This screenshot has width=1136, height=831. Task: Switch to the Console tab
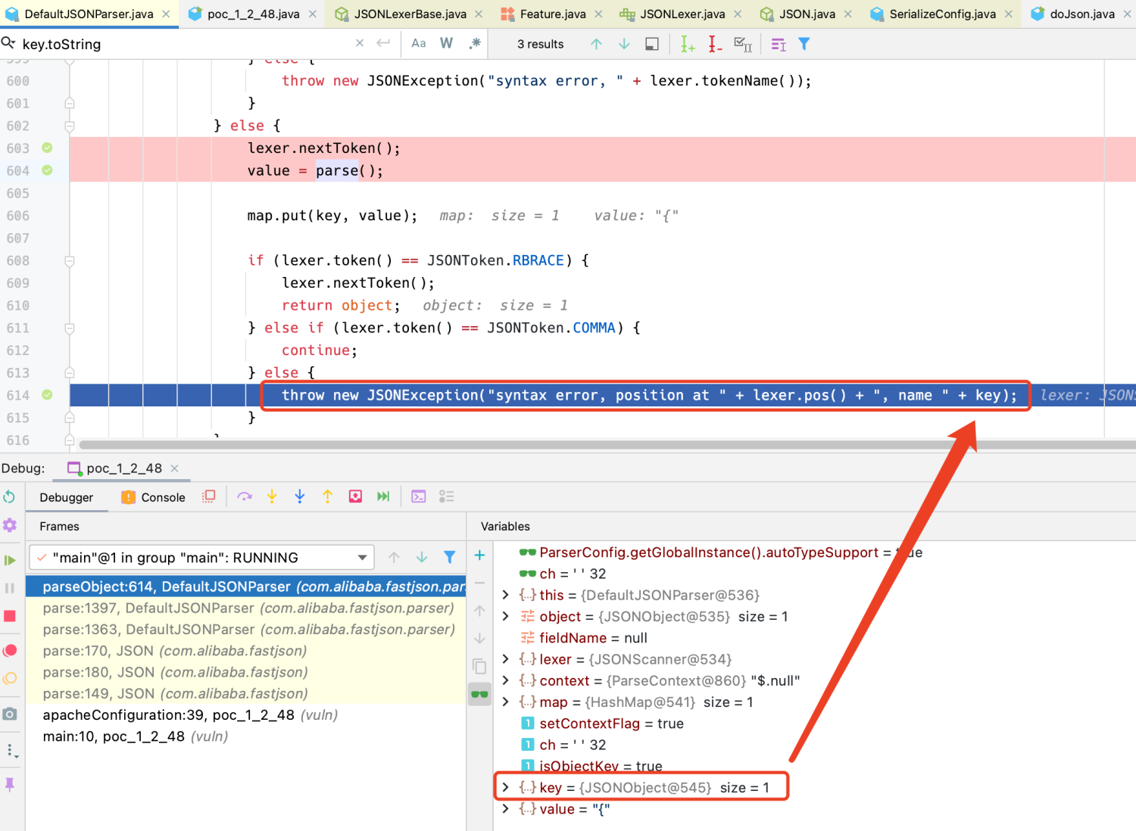(154, 497)
